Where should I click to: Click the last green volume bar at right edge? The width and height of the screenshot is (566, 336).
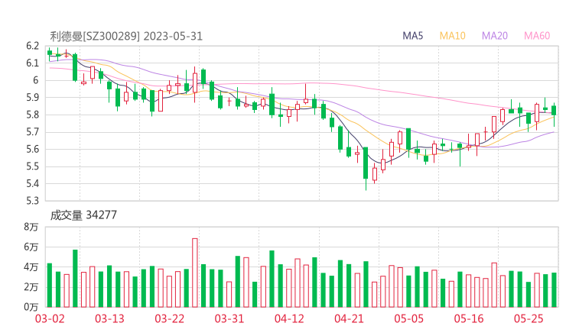click(x=554, y=290)
